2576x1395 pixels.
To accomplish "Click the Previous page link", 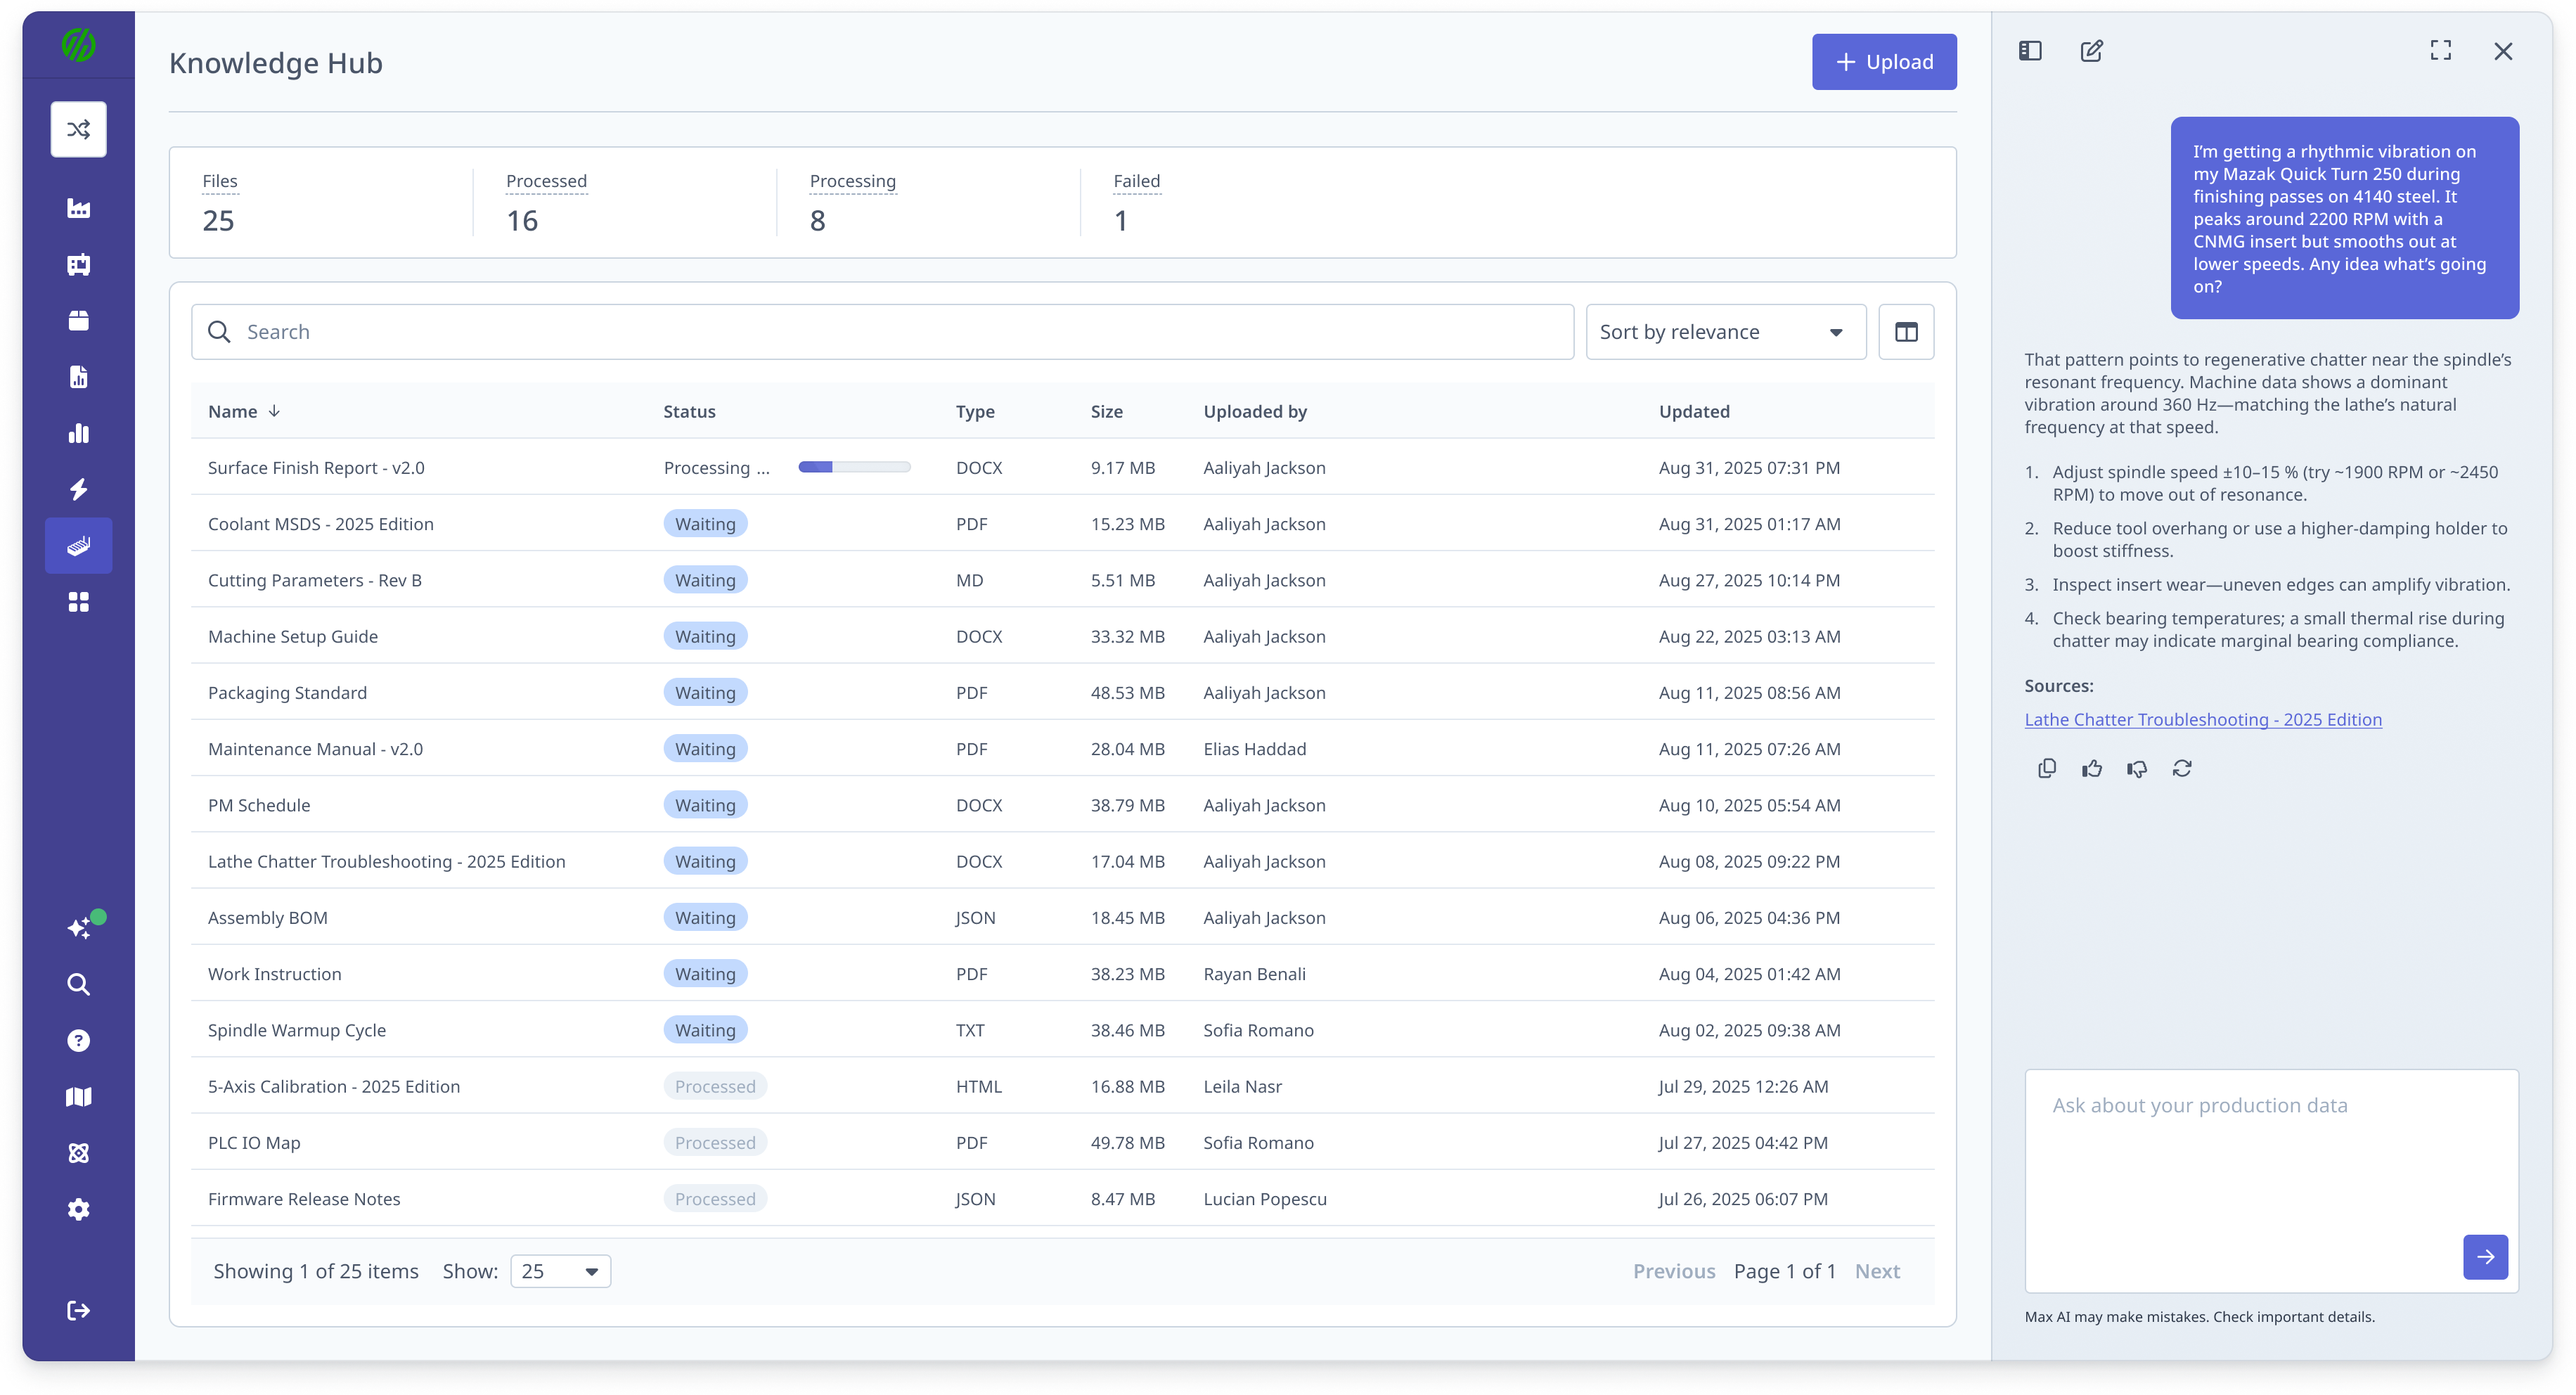I will [1674, 1271].
